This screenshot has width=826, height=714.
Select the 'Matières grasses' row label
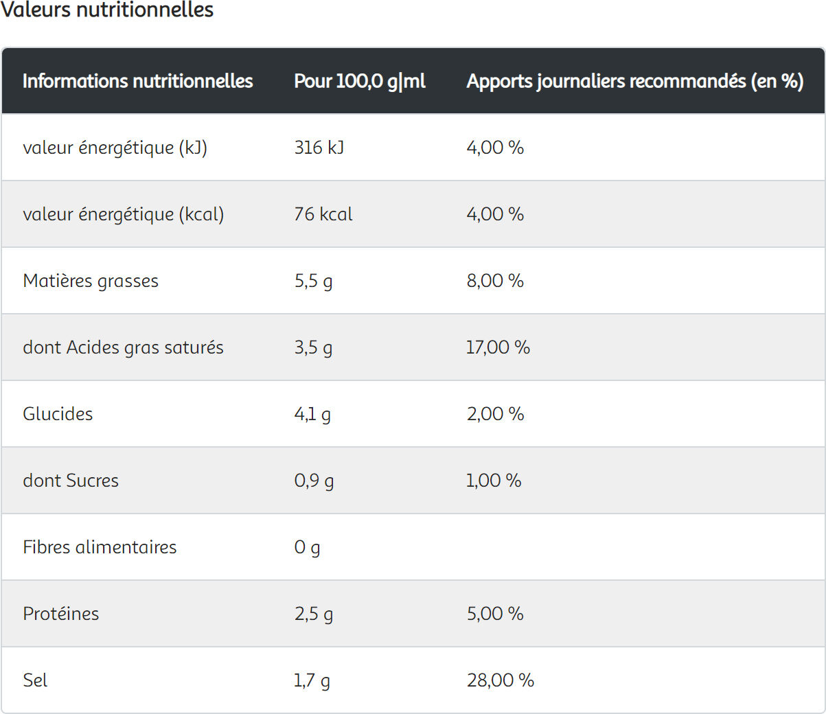(91, 281)
